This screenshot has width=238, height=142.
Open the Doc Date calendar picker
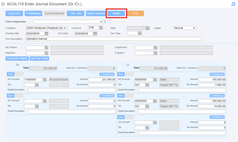(95, 34)
